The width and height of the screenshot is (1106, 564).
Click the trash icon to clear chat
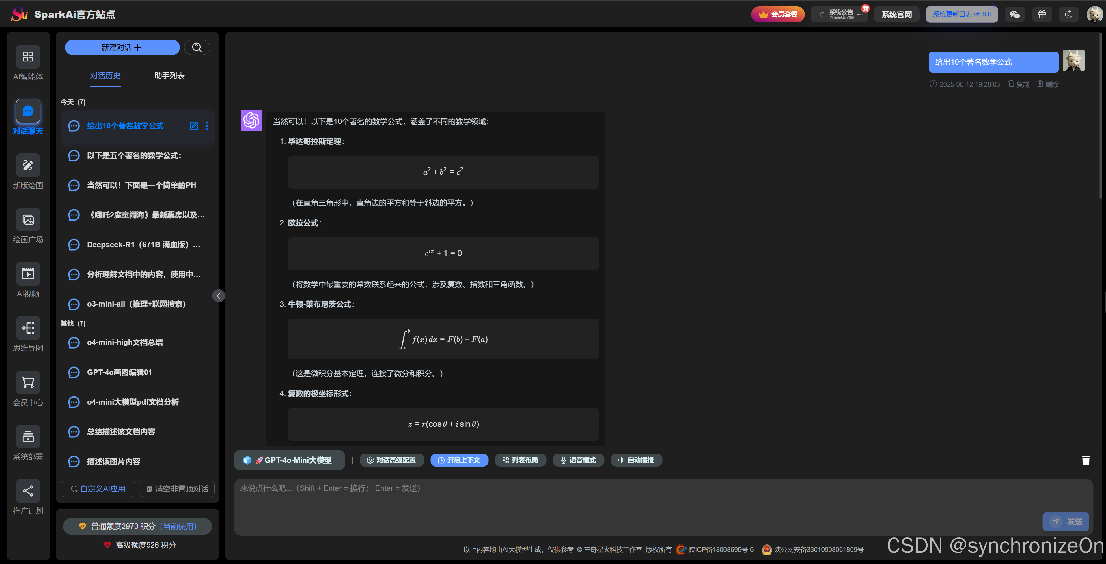(1086, 460)
